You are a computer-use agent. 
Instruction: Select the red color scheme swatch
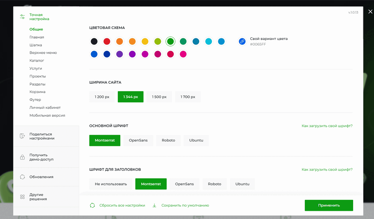(x=107, y=41)
